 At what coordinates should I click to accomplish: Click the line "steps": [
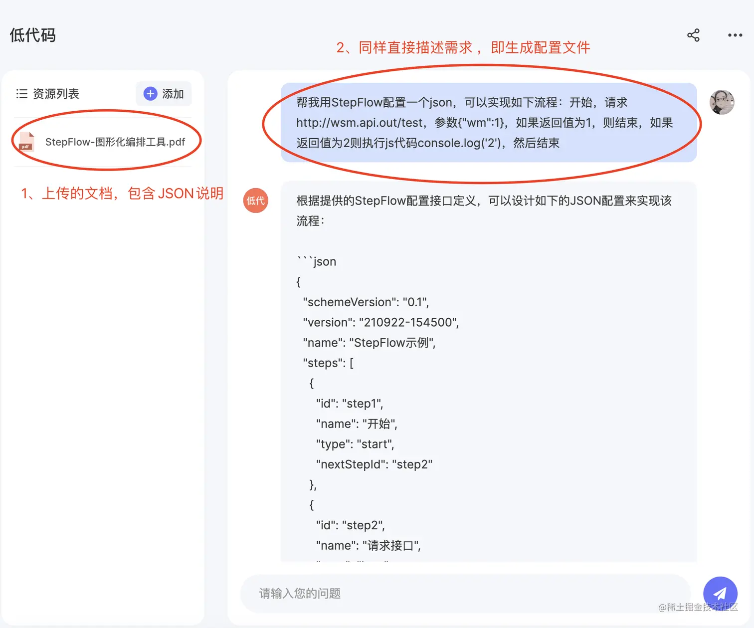(328, 363)
